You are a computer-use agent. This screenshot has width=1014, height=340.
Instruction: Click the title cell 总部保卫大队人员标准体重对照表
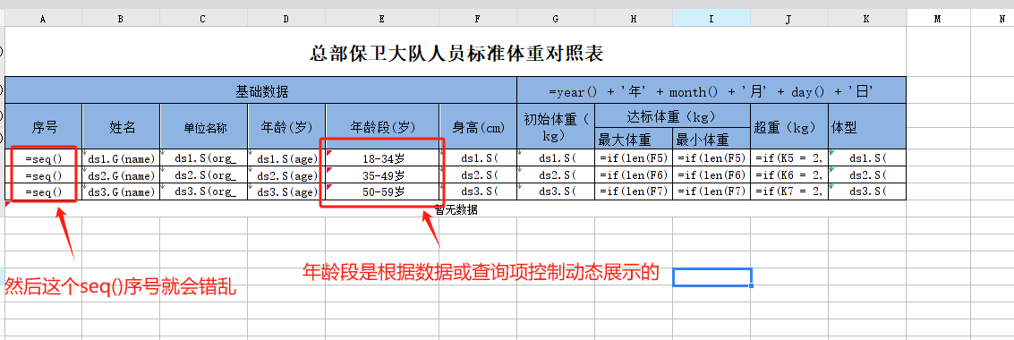pyautogui.click(x=456, y=52)
